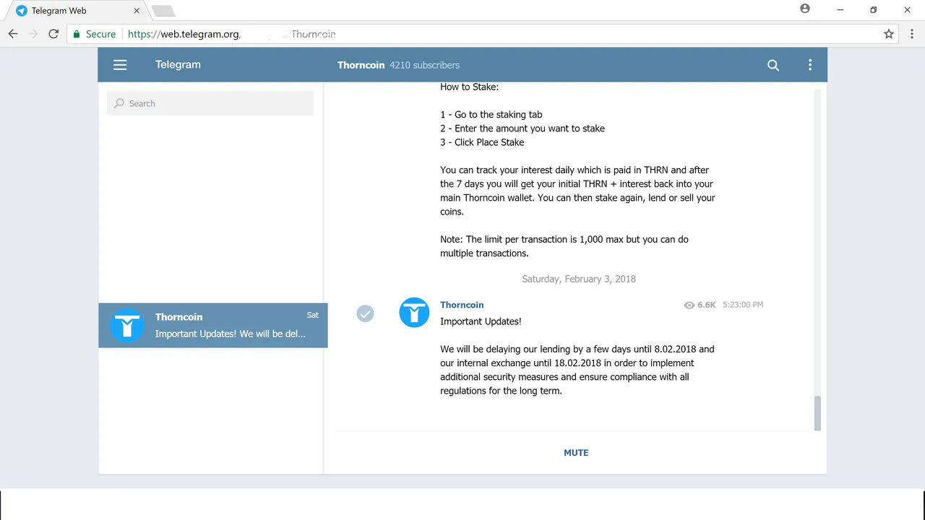Click the '1 - Go to the staking tab' line
The height and width of the screenshot is (520, 925).
click(x=491, y=115)
